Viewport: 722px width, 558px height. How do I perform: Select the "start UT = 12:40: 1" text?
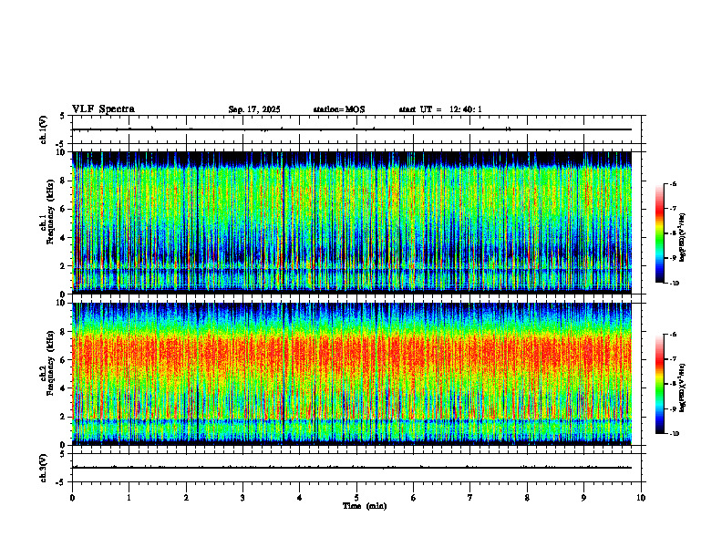click(440, 109)
